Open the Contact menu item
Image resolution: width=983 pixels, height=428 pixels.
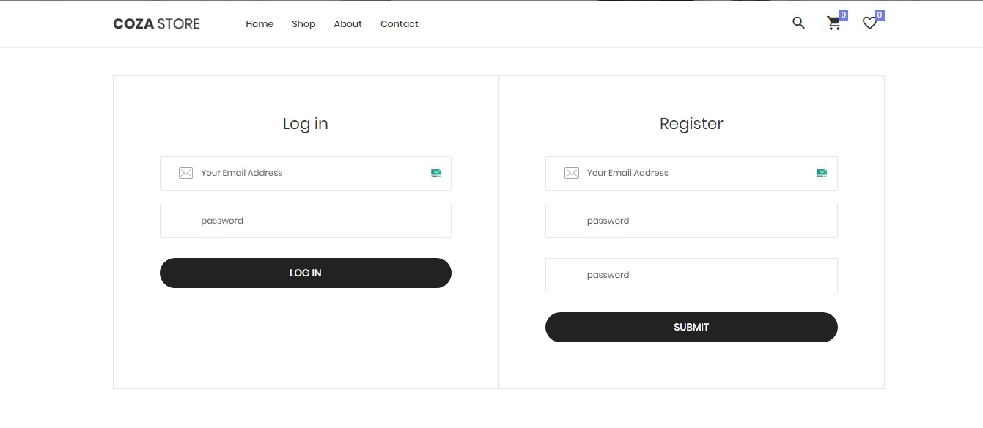pos(399,23)
